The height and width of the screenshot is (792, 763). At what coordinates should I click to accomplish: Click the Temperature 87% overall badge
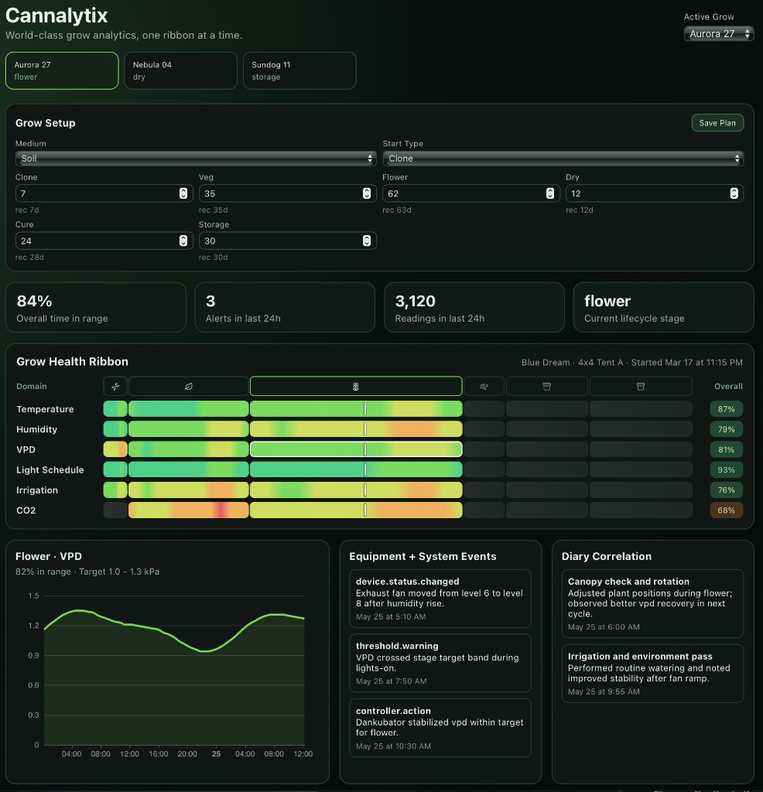726,409
